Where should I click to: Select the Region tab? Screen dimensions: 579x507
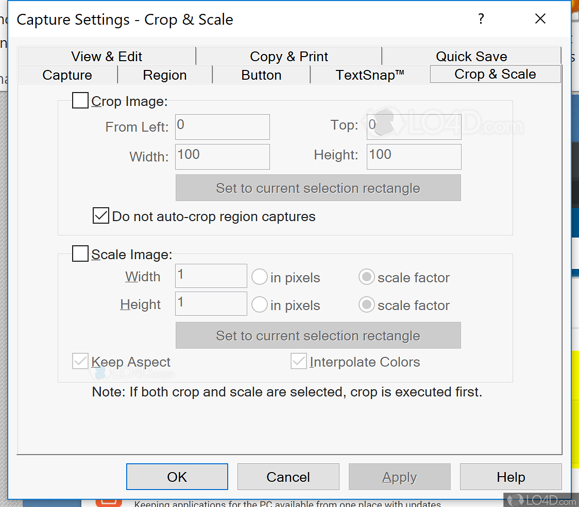pyautogui.click(x=165, y=75)
